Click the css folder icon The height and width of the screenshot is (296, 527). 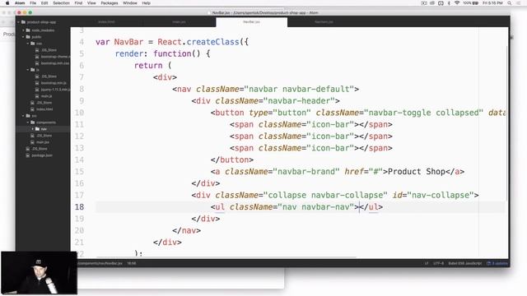pos(33,44)
